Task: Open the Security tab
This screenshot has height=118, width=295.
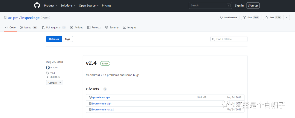Action: 112,28
